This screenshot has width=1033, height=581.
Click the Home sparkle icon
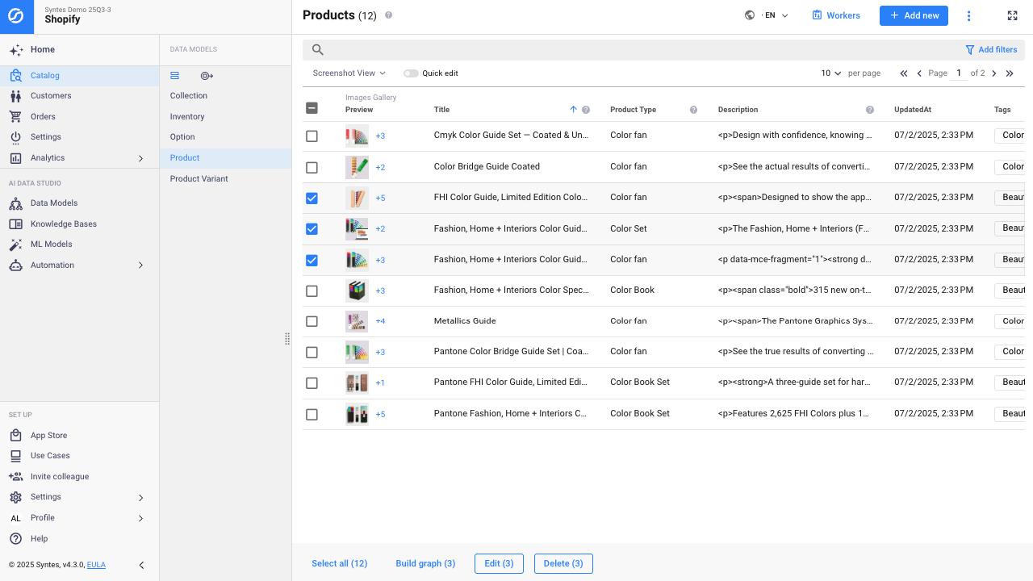(16, 50)
